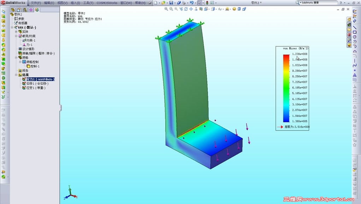Screen dimensions: 361x204
Task: Click the Rebuild traffic light icon
Action: 207,3
